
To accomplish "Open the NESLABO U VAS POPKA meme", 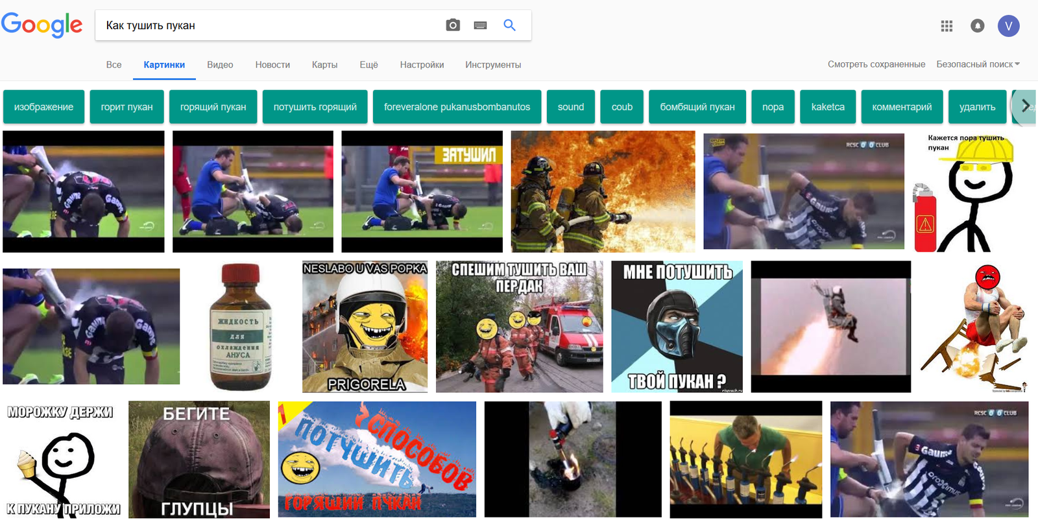I will (x=365, y=326).
